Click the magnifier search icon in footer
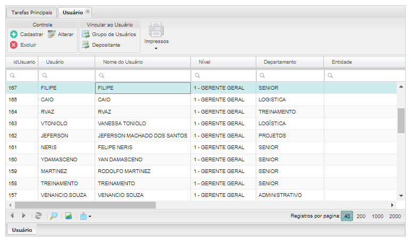Image resolution: width=411 pixels, height=242 pixels. coord(54,216)
